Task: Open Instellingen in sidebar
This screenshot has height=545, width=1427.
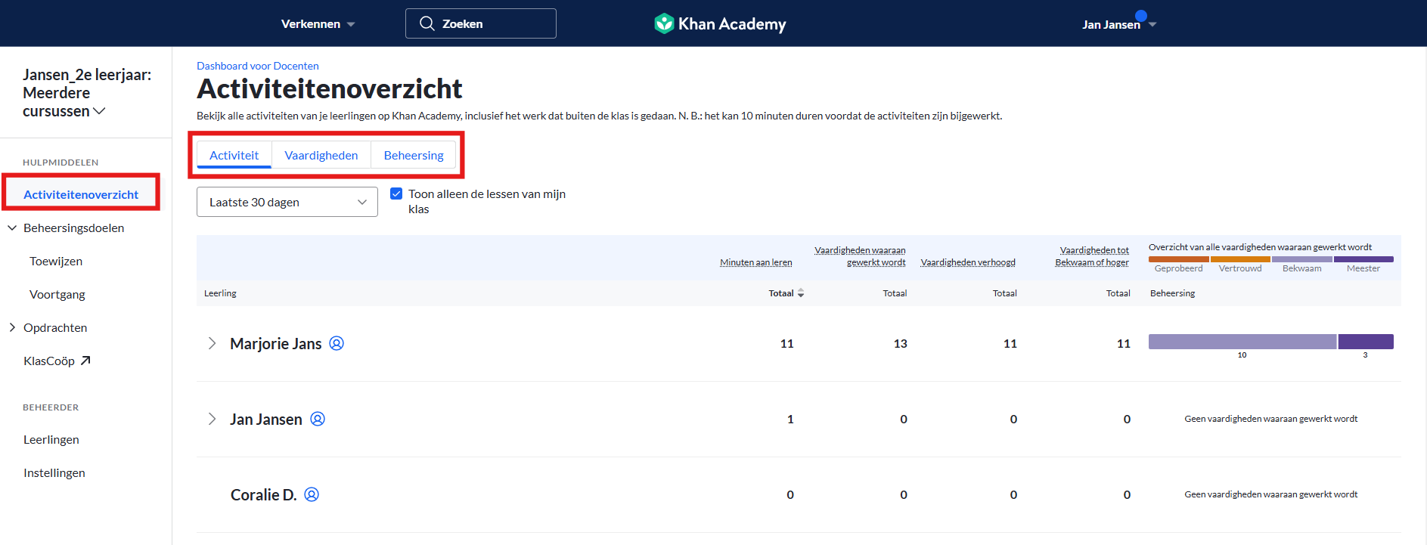Action: (x=54, y=472)
